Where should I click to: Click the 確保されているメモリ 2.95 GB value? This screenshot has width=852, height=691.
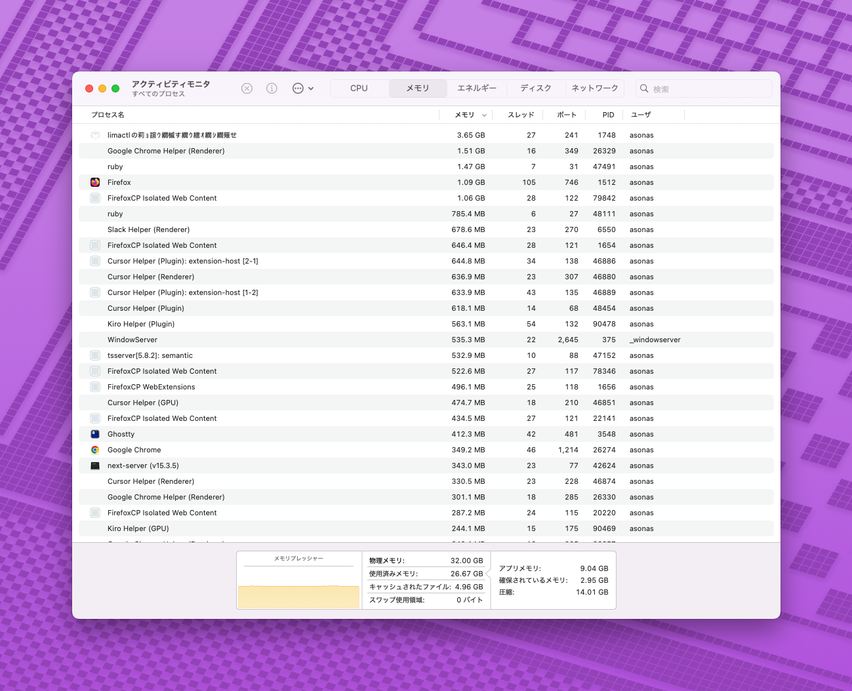tap(594, 580)
